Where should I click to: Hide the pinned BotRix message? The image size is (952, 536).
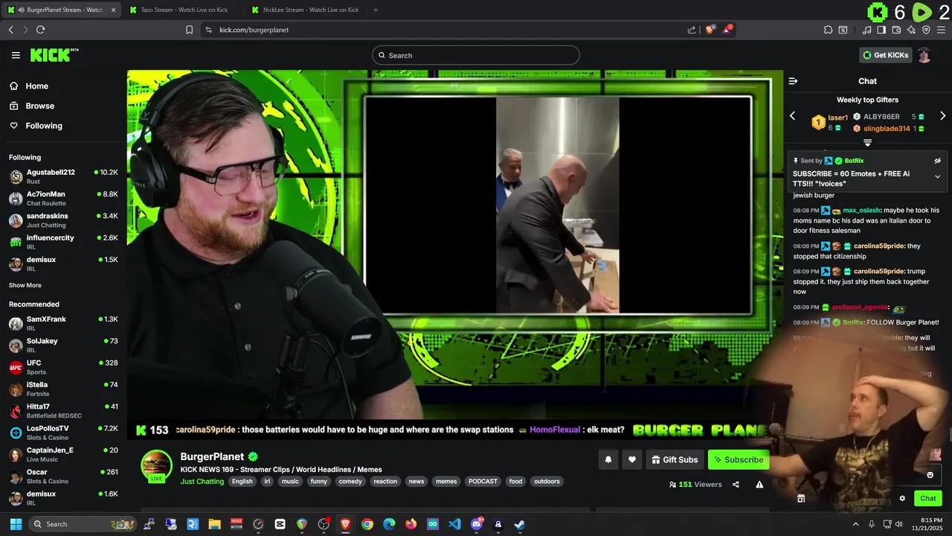pyautogui.click(x=937, y=161)
